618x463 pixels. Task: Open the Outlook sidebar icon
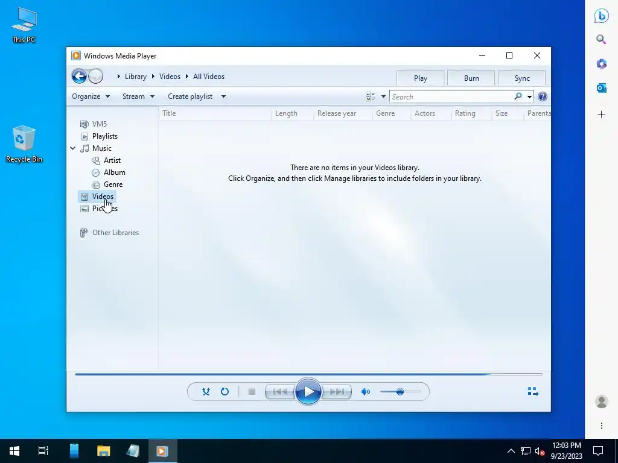click(x=601, y=88)
